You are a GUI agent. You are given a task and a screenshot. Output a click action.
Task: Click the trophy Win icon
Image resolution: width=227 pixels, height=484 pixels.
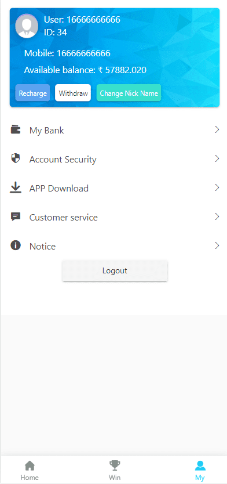[115, 465]
